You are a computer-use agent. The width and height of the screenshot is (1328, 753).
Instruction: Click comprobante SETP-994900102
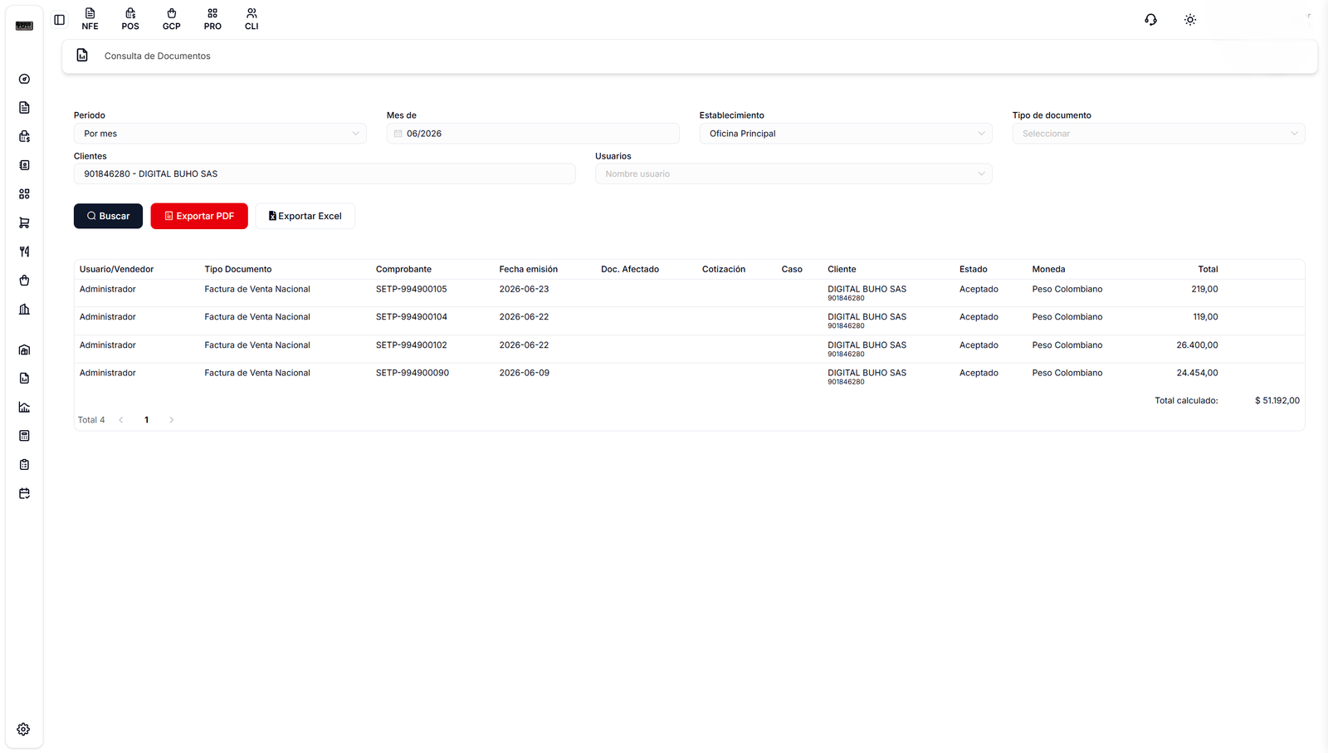pos(412,345)
